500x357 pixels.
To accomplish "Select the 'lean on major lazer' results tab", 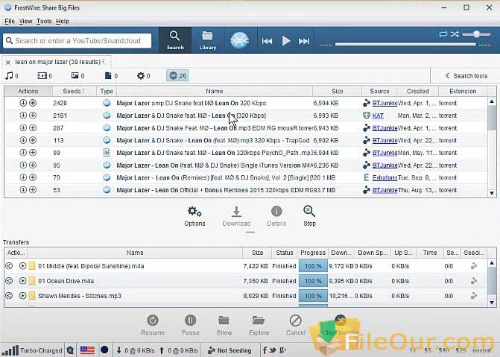I will tap(57, 62).
